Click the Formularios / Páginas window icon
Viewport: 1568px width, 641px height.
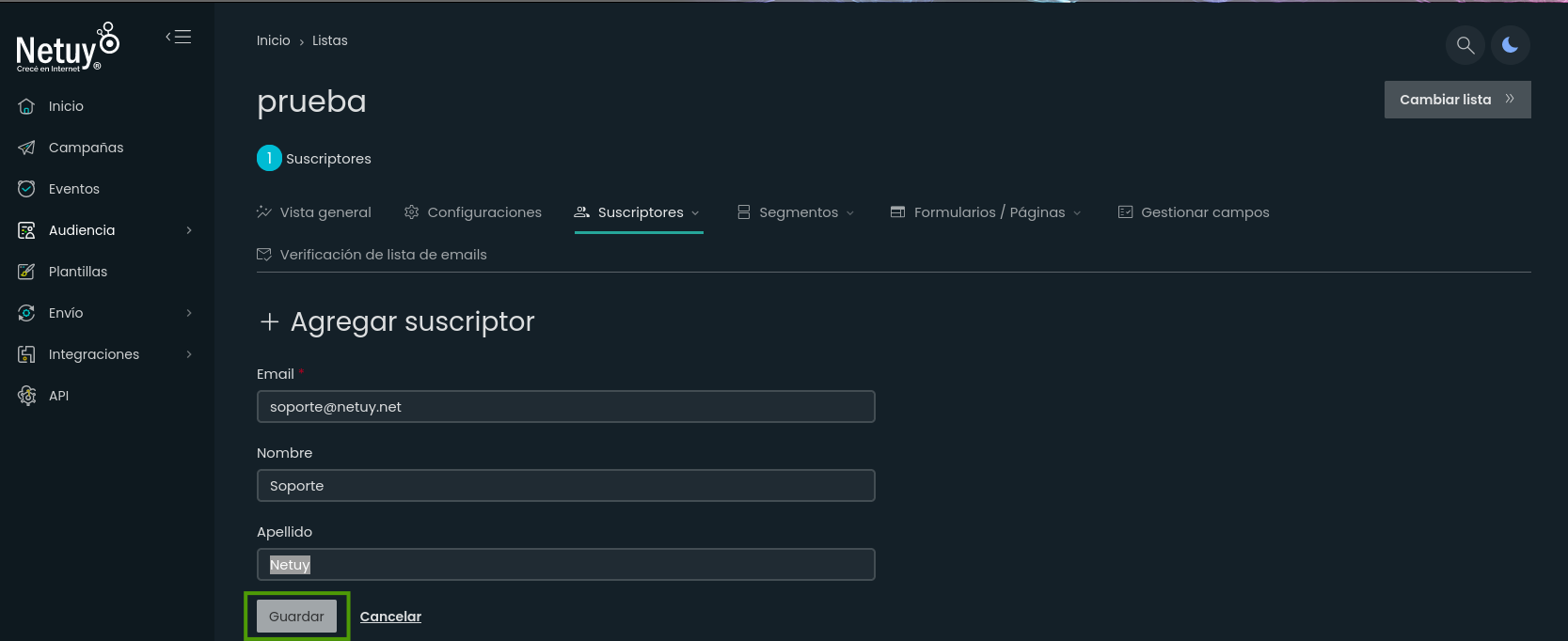pos(898,212)
